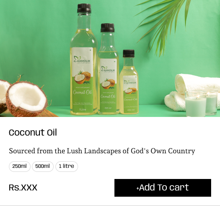Screen dimensions: 220x206
Task: Click the black cap of the smallest bottle
Action: 129,54
